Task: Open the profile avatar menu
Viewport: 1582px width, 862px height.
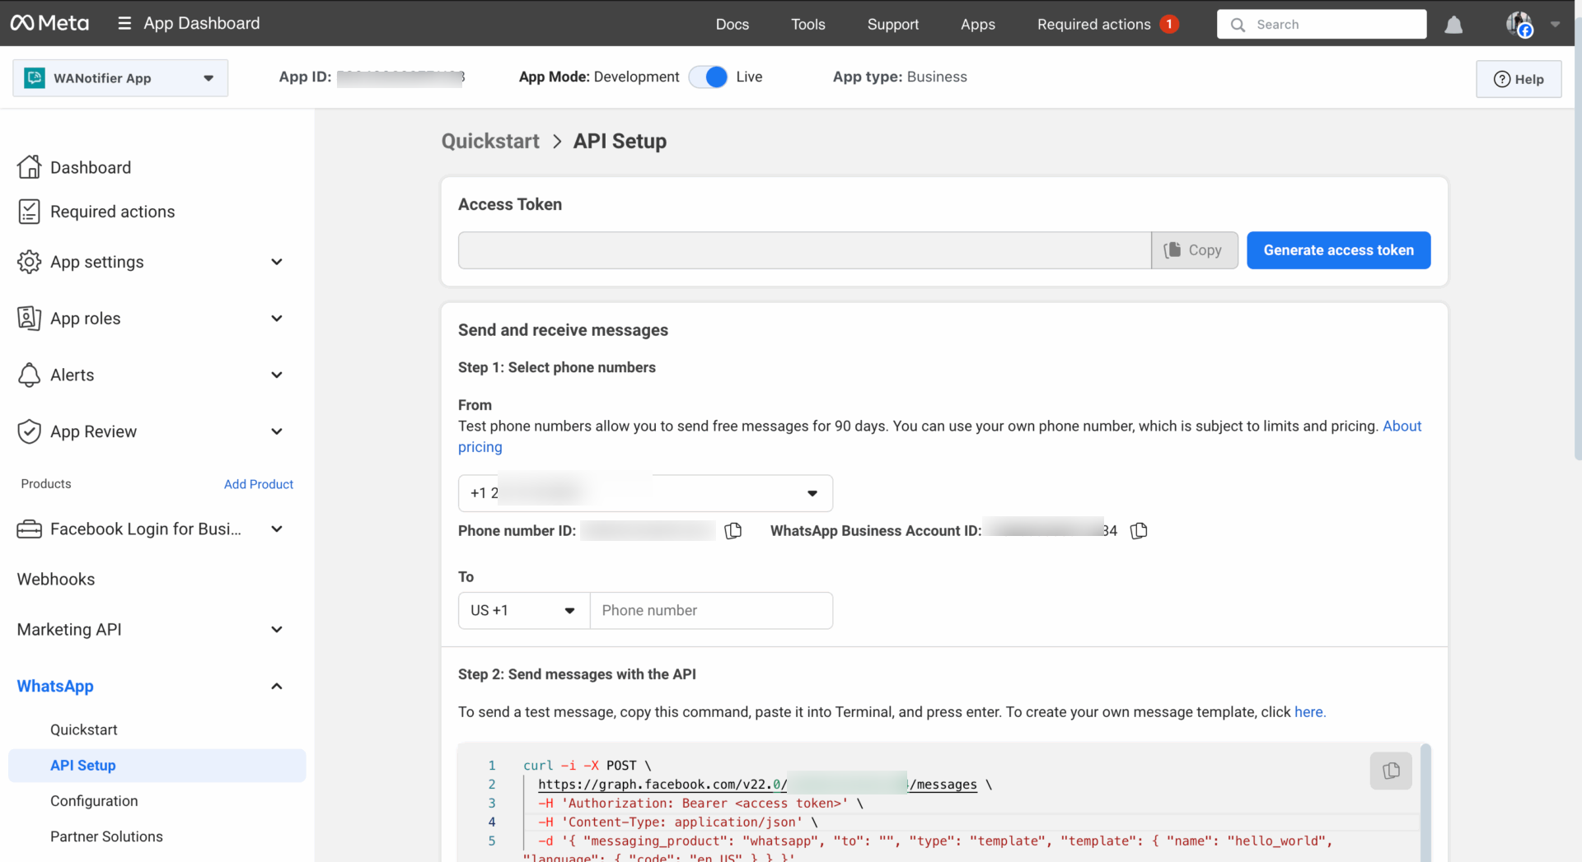Action: [x=1519, y=24]
